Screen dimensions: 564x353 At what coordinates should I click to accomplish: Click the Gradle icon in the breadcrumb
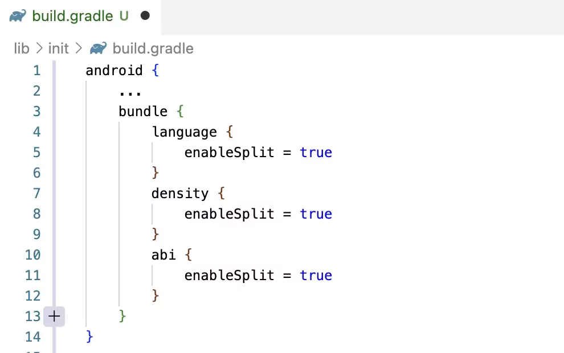pyautogui.click(x=98, y=48)
